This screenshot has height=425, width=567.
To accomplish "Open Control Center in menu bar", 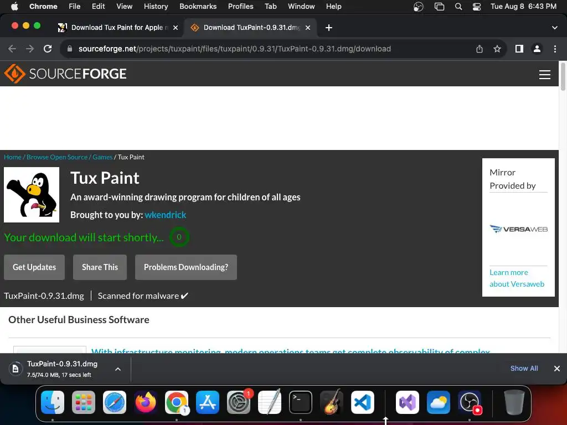I will (x=477, y=6).
